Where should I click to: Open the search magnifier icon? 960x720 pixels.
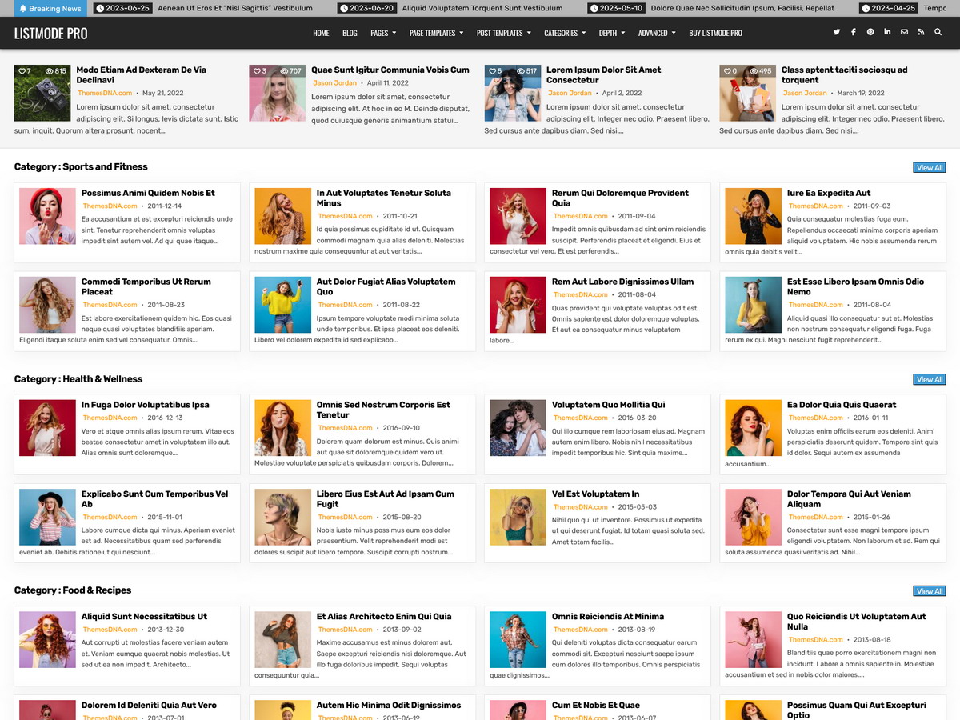pyautogui.click(x=938, y=33)
